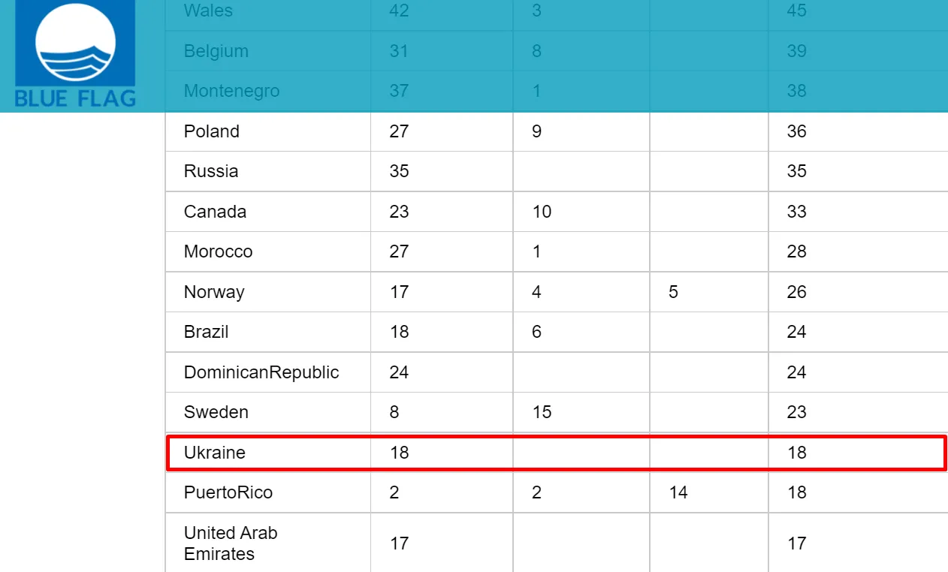This screenshot has width=948, height=572.
Task: Select Norway's total of 26
Action: click(796, 292)
